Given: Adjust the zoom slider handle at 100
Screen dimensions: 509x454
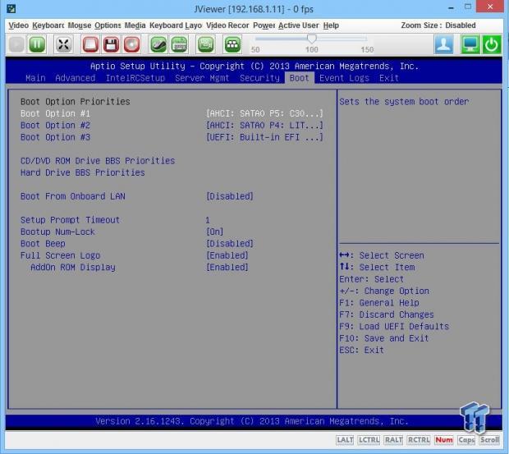Looking at the screenshot, I should (312, 39).
